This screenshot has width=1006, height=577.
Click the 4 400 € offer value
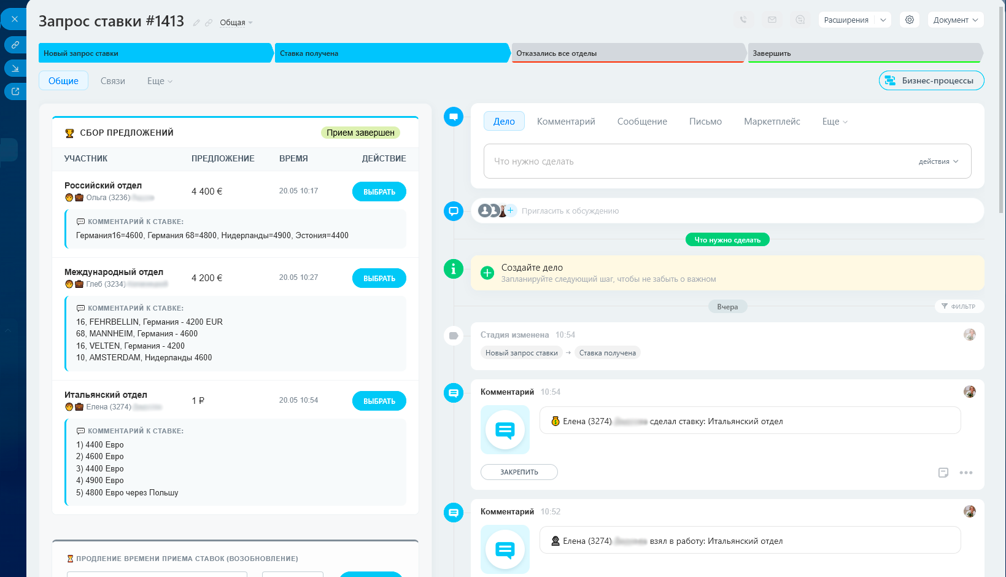pos(207,192)
